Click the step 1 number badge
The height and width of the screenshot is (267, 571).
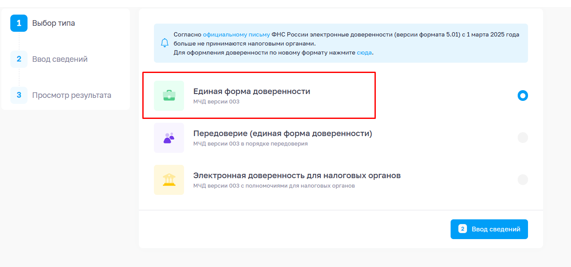tap(19, 23)
